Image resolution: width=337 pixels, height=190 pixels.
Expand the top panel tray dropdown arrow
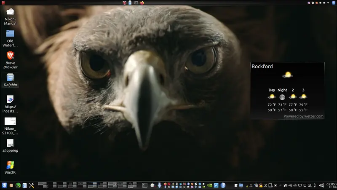coord(328,3)
